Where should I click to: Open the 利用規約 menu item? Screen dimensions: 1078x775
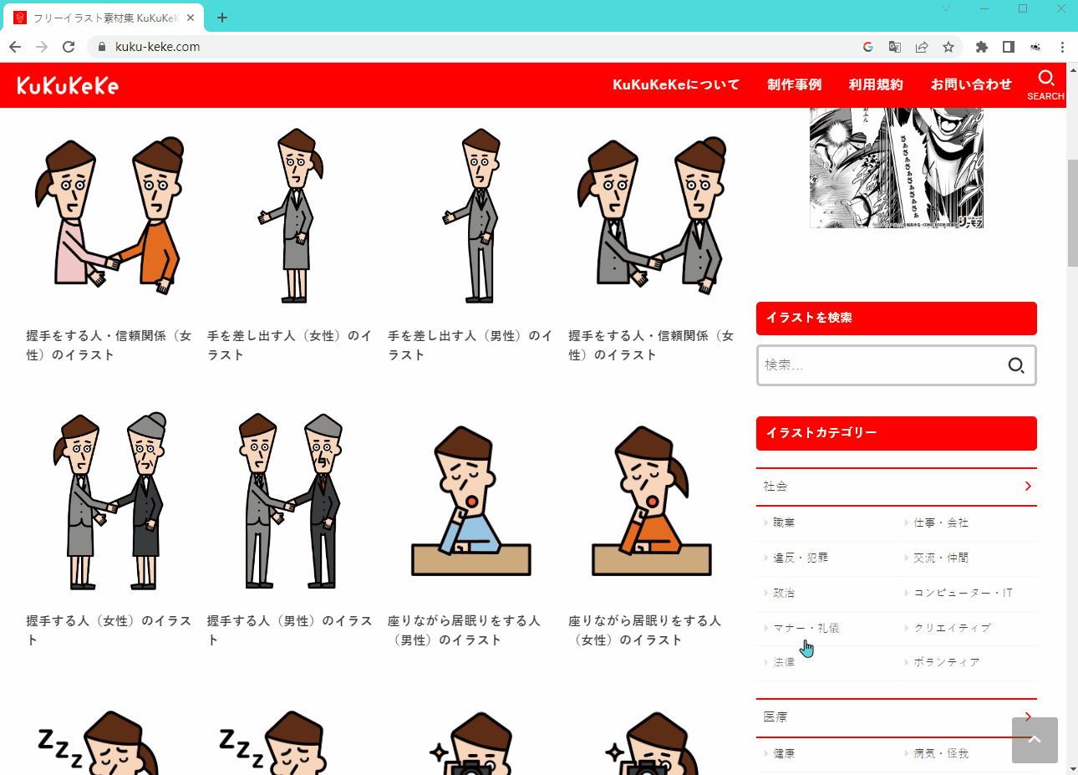click(876, 84)
